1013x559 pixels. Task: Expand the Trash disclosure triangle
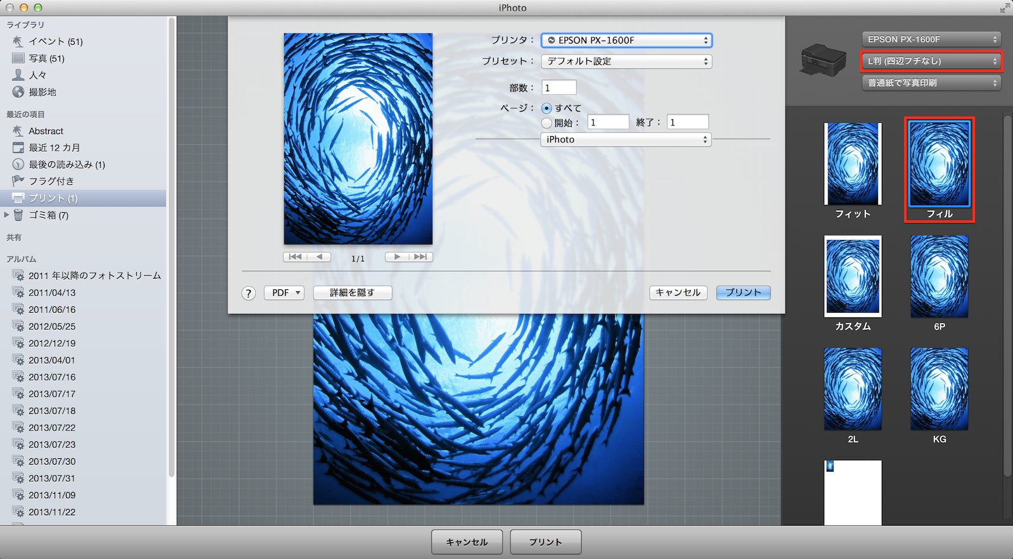7,215
